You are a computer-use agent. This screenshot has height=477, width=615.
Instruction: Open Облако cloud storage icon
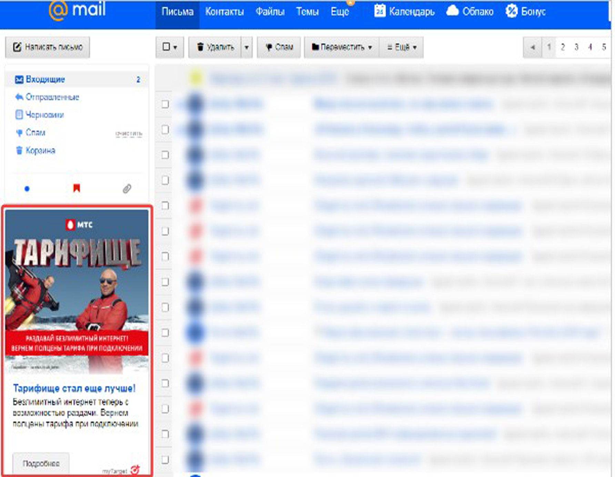pos(452,11)
